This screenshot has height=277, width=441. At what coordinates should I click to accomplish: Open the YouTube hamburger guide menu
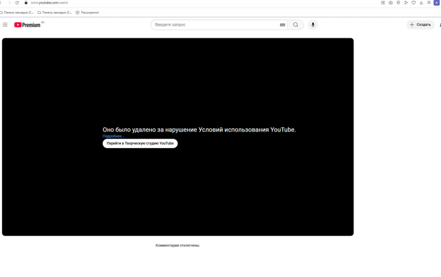point(5,25)
